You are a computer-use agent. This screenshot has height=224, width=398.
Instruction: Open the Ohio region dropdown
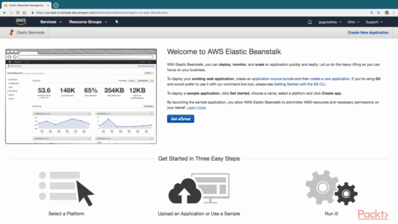353,22
